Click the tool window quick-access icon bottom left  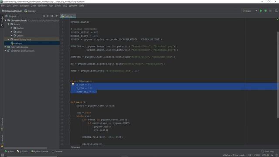(x=2, y=155)
